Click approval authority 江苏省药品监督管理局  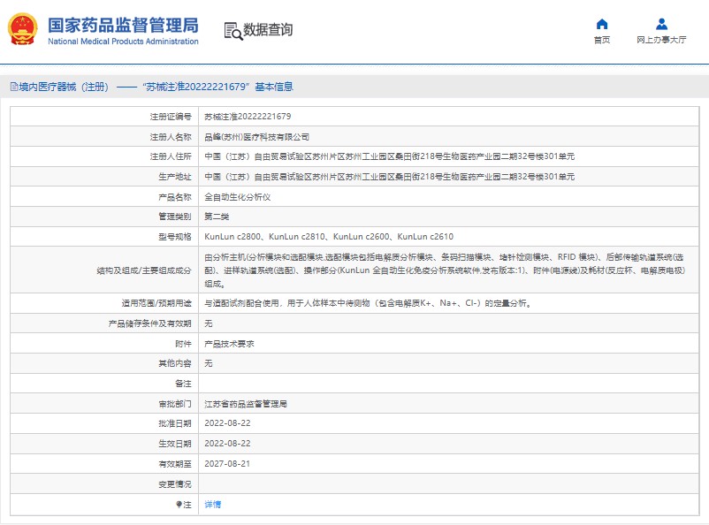[x=246, y=403]
